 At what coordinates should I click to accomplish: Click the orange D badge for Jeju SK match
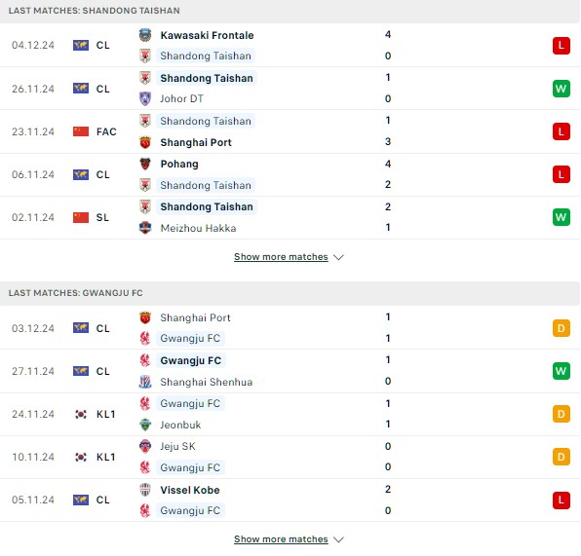561,457
